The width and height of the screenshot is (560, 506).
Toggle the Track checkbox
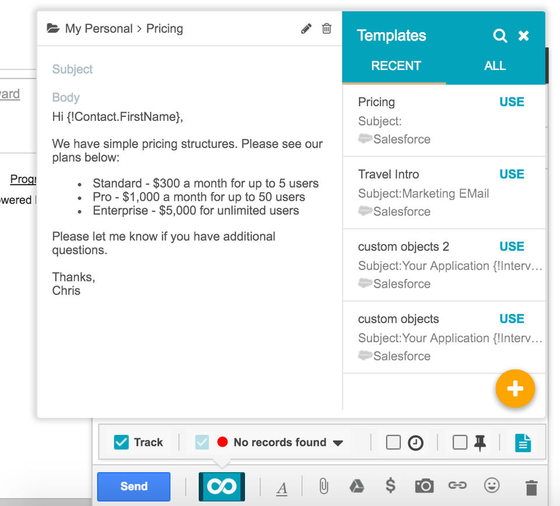(x=121, y=442)
